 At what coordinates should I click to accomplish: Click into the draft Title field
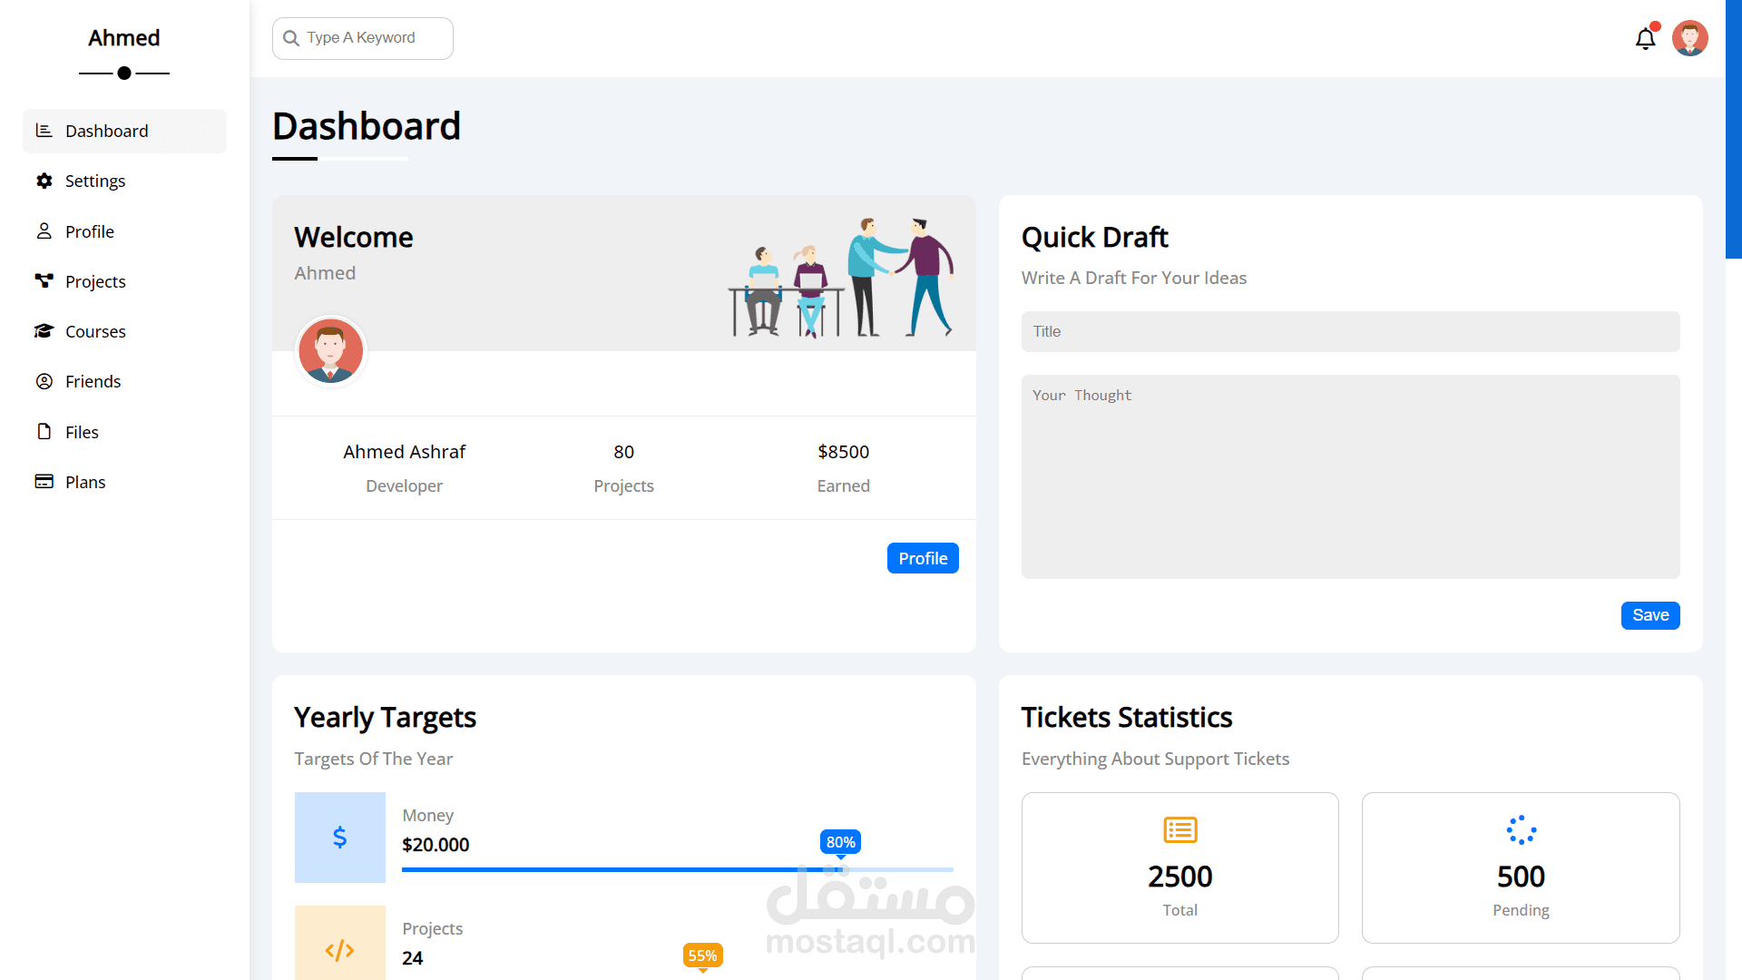click(x=1350, y=331)
